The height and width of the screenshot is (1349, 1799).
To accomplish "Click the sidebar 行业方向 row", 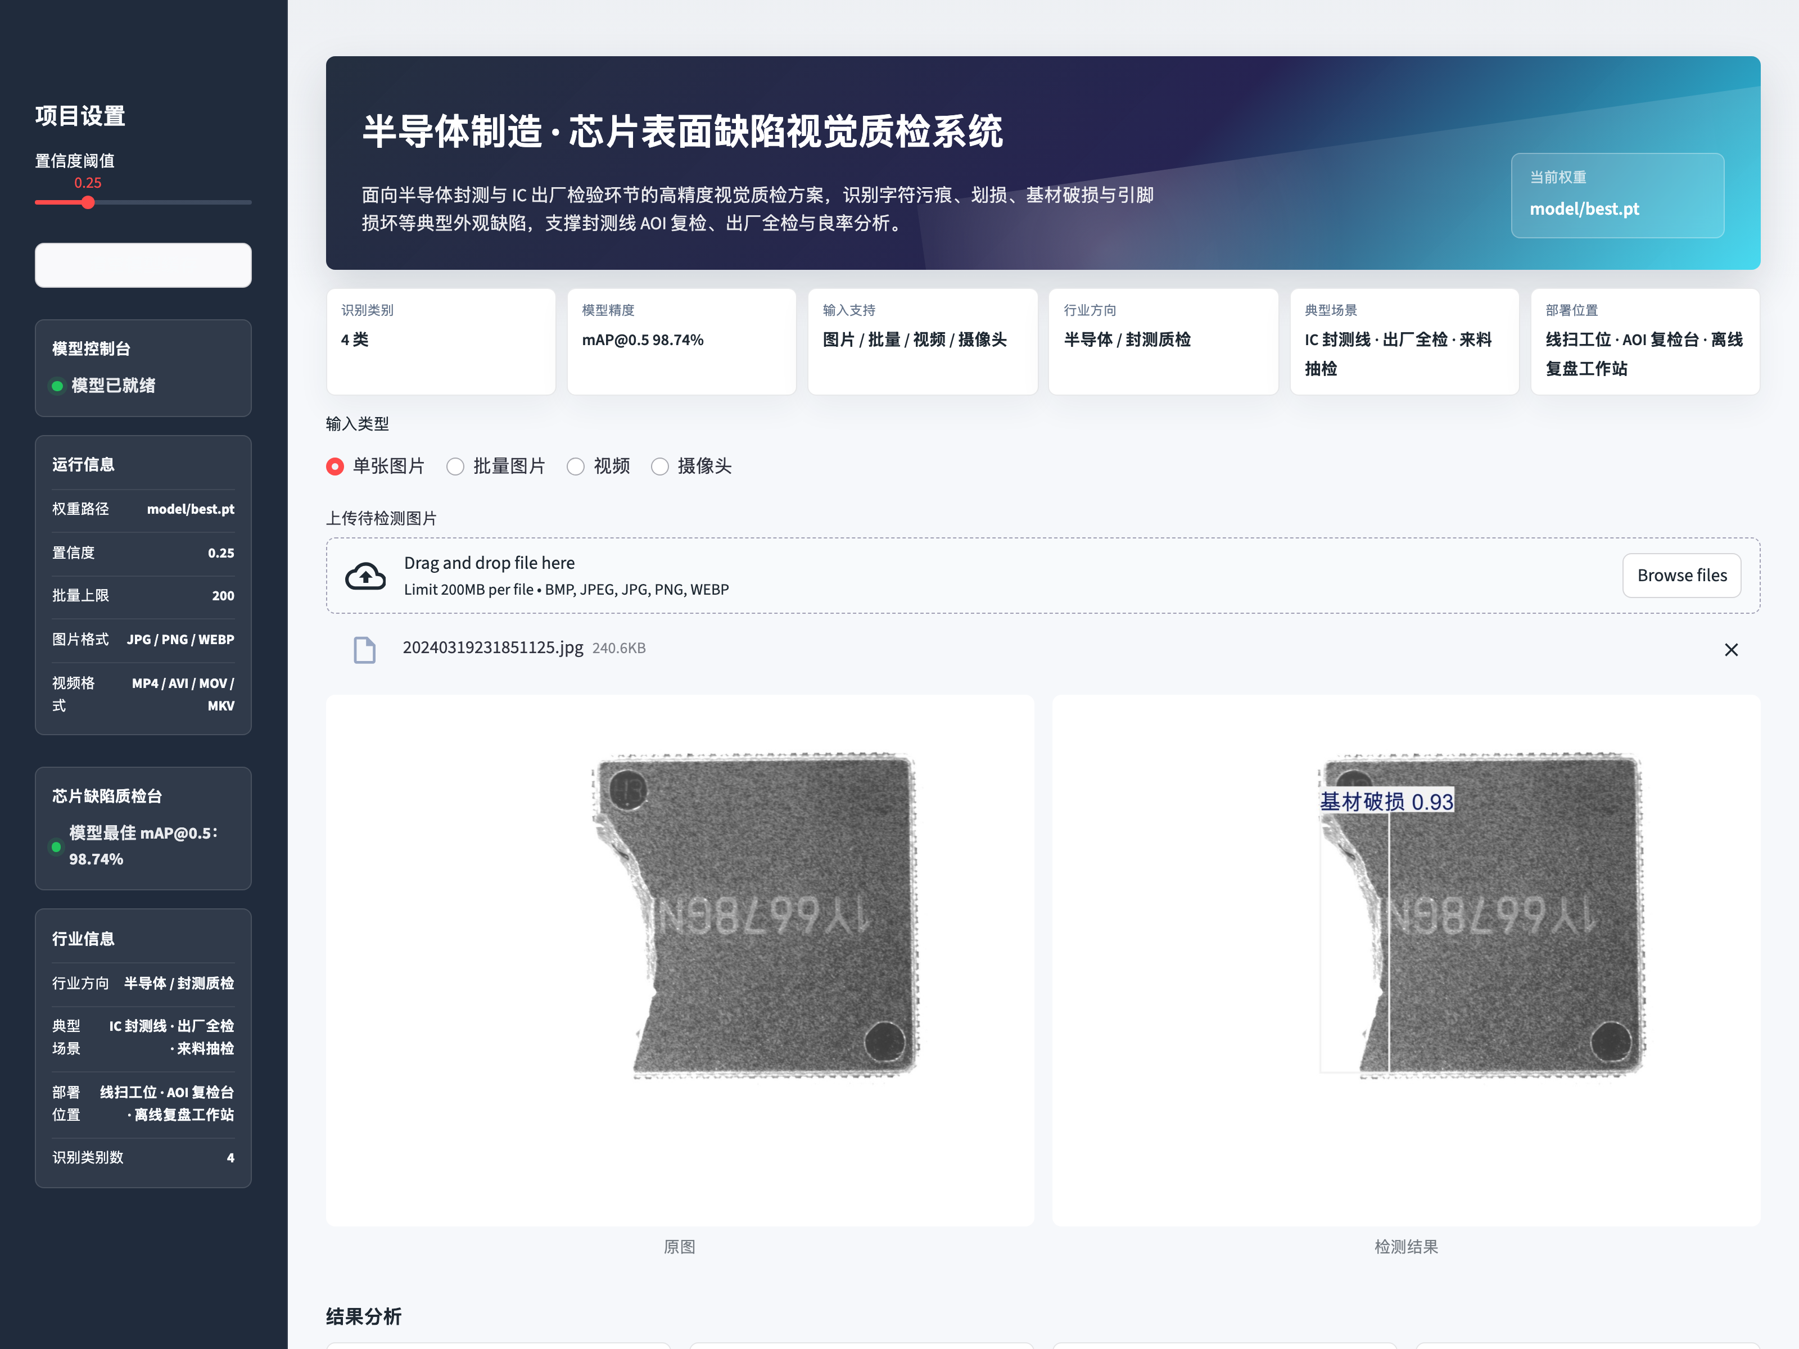I will tap(143, 983).
